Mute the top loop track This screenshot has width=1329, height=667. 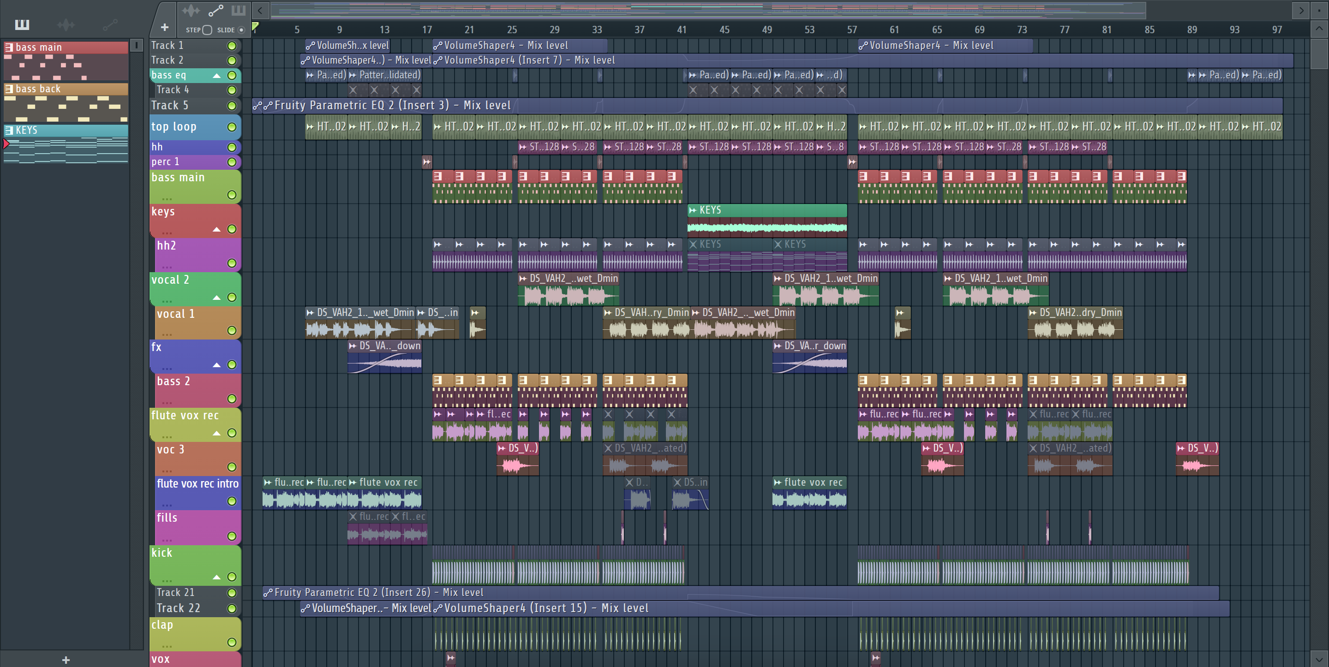[x=232, y=127]
